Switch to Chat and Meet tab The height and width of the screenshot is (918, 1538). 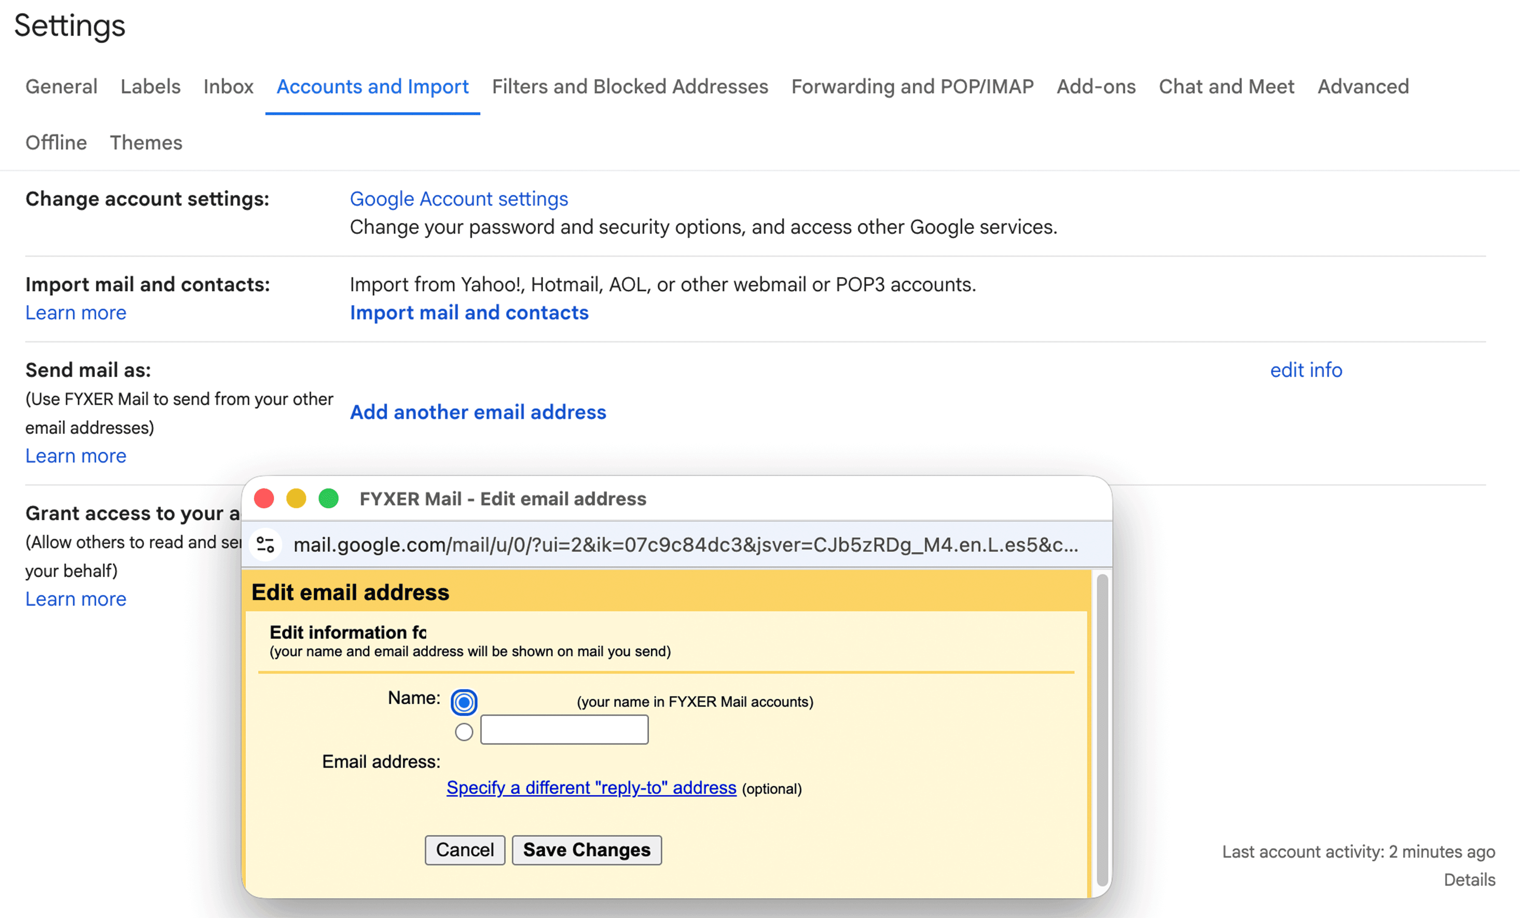pos(1227,87)
